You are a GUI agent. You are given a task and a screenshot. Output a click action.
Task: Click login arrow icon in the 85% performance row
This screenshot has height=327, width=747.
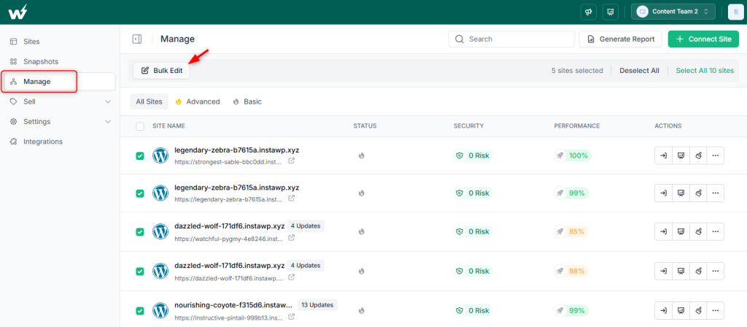tap(663, 231)
